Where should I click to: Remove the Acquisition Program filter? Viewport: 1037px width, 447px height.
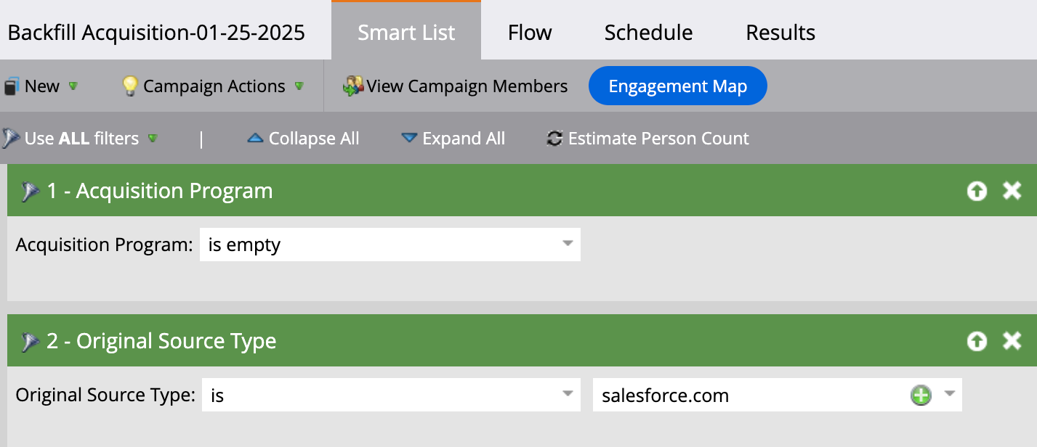coord(1012,190)
